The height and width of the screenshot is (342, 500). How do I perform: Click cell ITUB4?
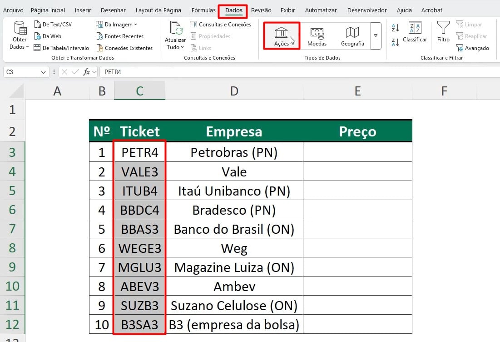140,191
